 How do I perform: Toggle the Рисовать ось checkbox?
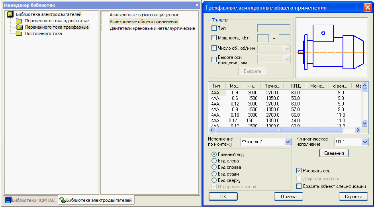coord(299,171)
